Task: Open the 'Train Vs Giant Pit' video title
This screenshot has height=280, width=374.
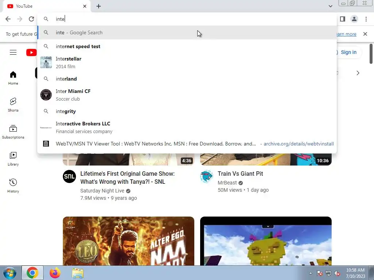Action: [x=240, y=174]
